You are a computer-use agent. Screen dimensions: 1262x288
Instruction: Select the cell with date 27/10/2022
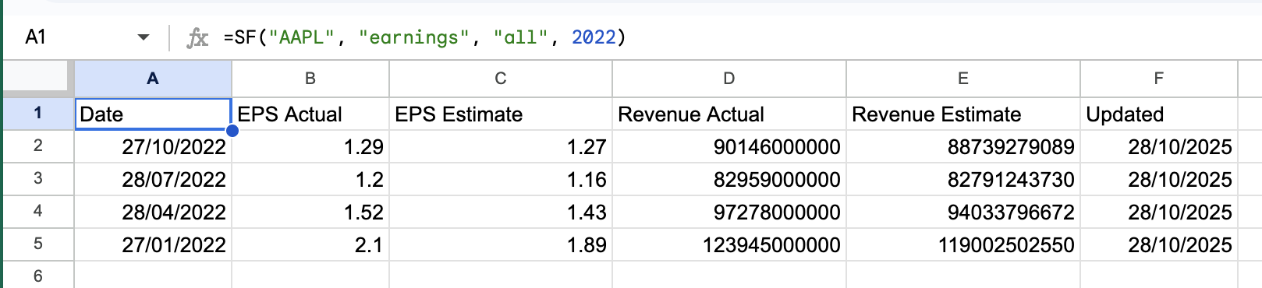point(153,146)
